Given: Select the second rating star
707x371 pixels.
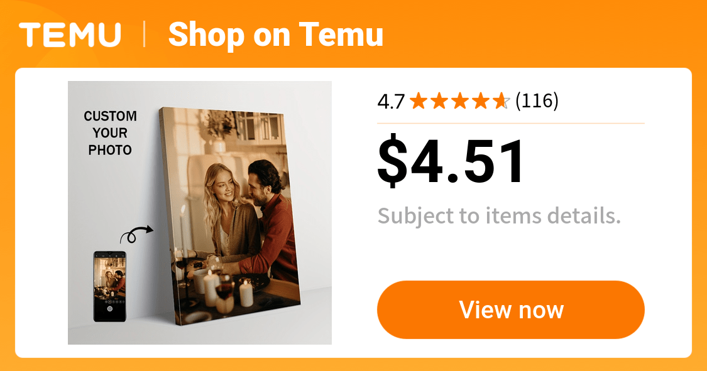Looking at the screenshot, I should tap(439, 101).
